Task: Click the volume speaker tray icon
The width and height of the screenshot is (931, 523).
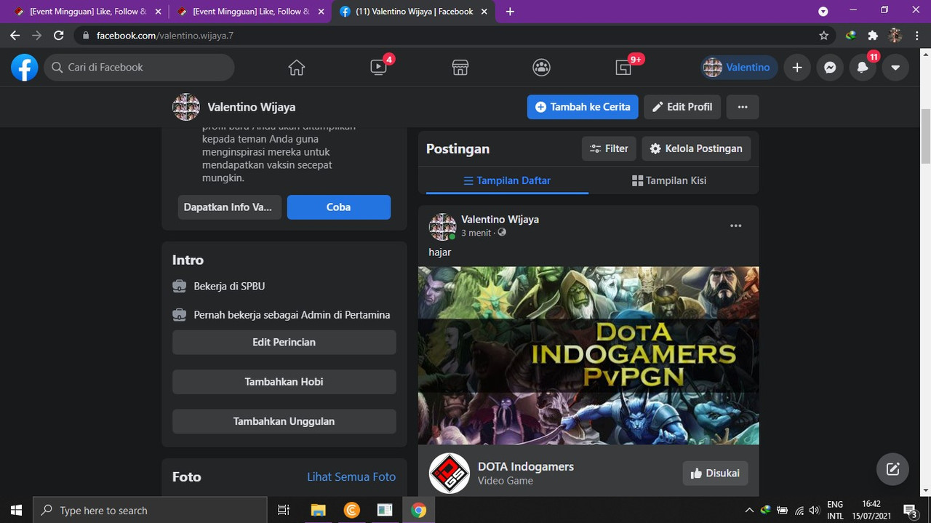Action: click(815, 510)
